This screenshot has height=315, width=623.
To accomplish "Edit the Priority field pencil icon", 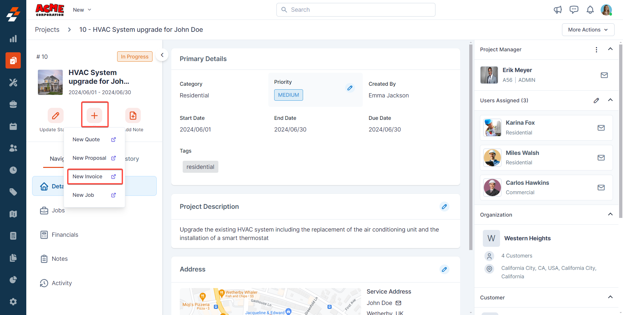I will [350, 88].
